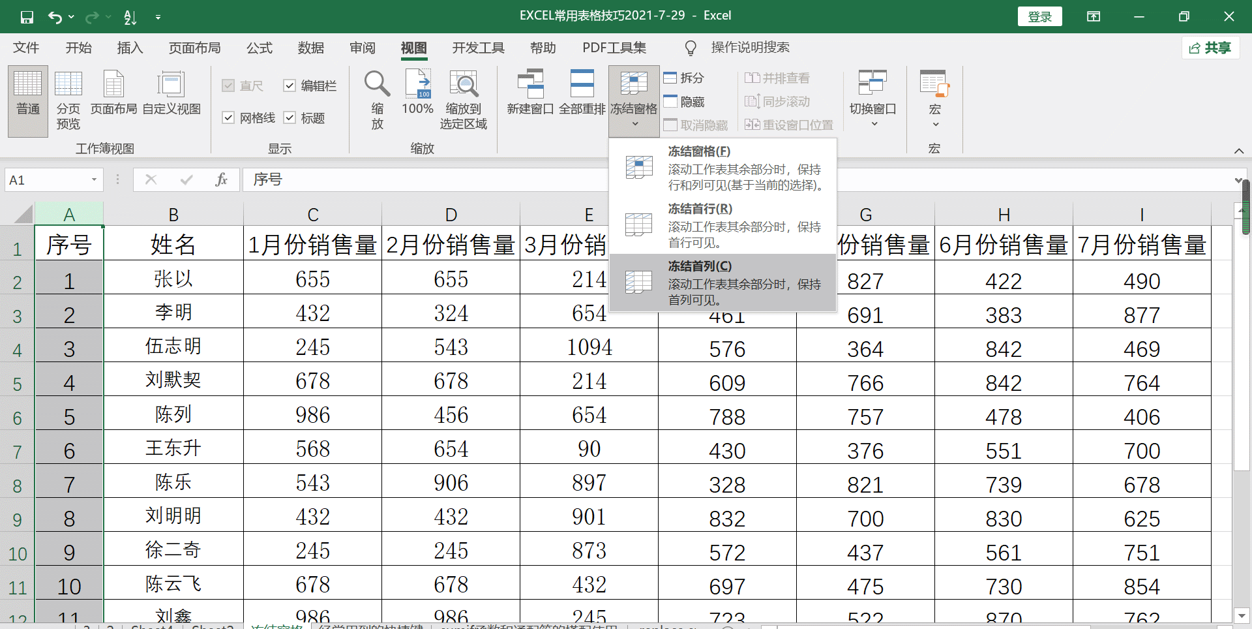
Task: Open the 审阅 Review tab
Action: [362, 48]
